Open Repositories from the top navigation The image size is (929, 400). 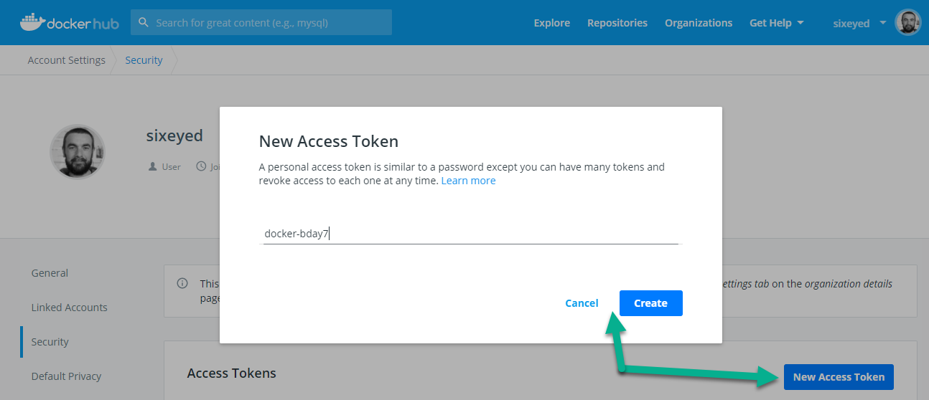pos(617,23)
